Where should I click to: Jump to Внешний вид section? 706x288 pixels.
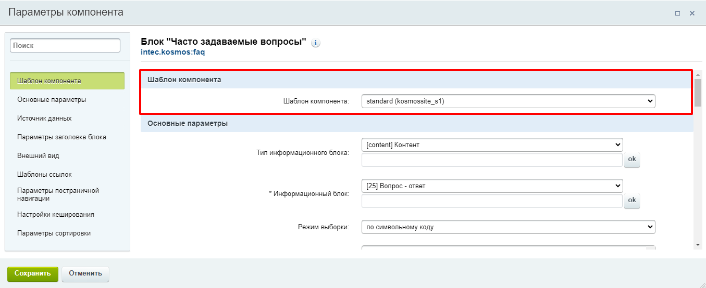(x=38, y=156)
